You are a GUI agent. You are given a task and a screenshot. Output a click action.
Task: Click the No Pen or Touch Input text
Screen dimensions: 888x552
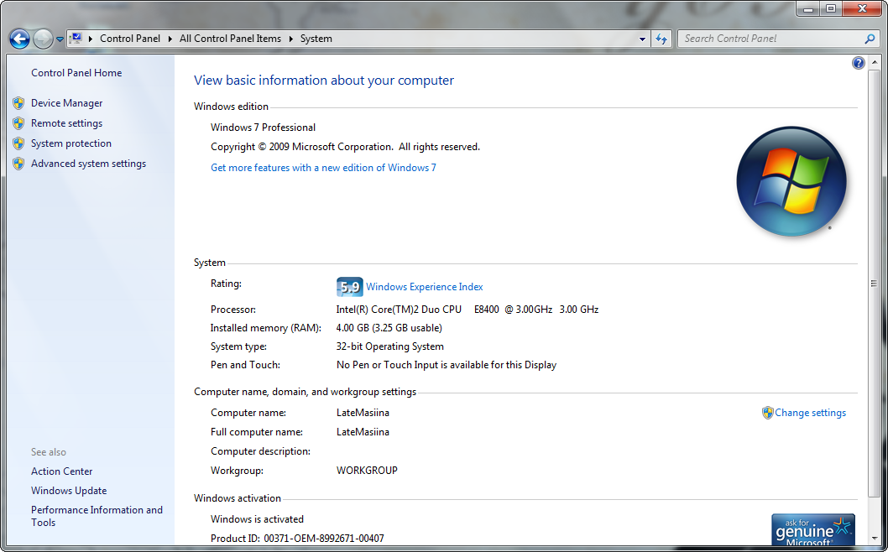click(x=447, y=365)
